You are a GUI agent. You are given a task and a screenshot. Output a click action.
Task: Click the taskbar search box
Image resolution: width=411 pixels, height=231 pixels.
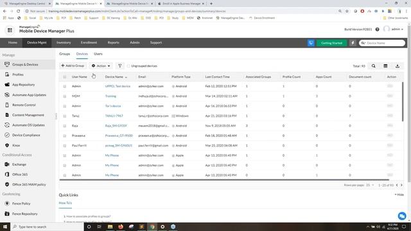(x=47, y=227)
